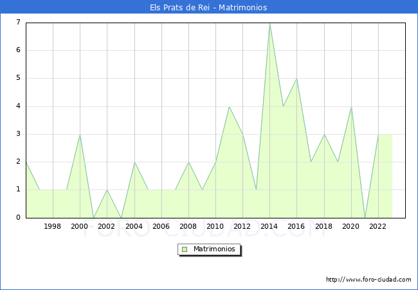Click the y-axis value 0
The width and height of the screenshot is (418, 290).
point(19,217)
